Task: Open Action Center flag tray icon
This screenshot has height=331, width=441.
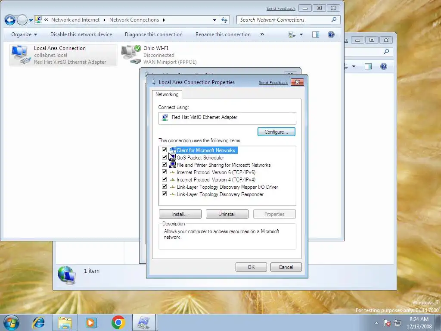Action: pyautogui.click(x=387, y=323)
